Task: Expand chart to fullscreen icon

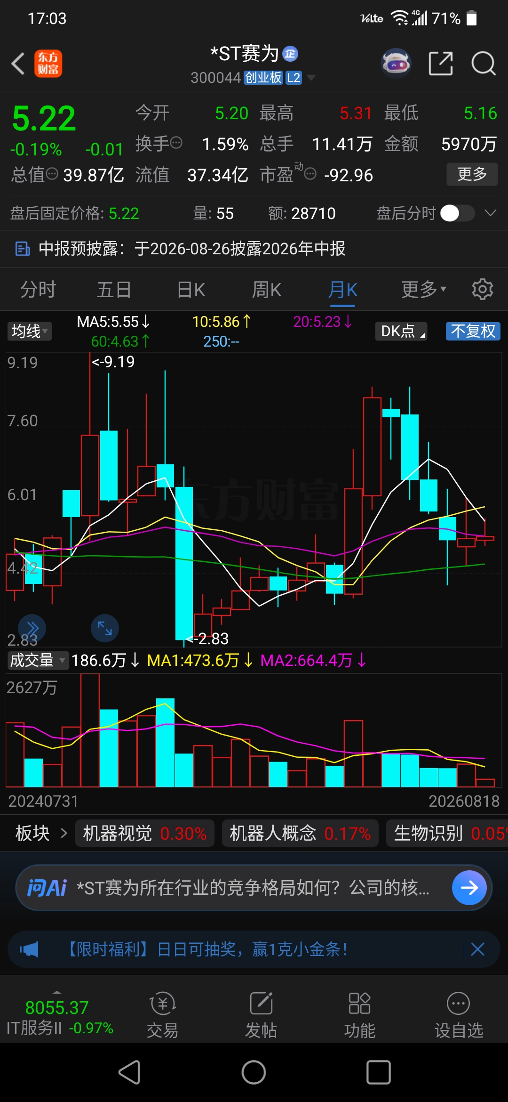Action: (x=105, y=628)
